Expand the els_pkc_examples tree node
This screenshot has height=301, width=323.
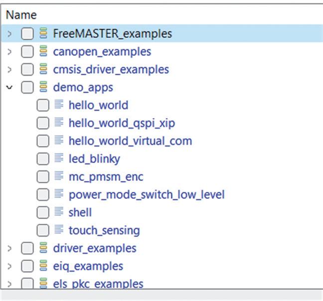tap(9, 285)
